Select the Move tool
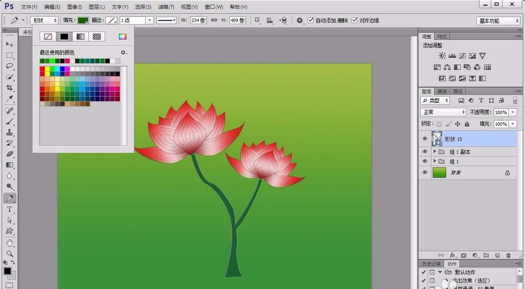The width and height of the screenshot is (525, 289). (x=9, y=44)
